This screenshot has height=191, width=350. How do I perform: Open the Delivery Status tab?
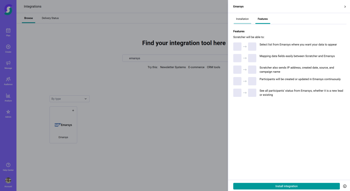50,18
